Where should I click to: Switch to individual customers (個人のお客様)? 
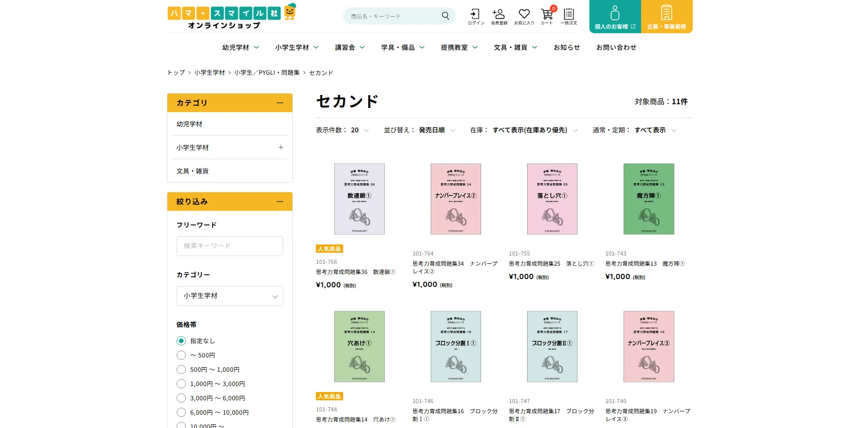click(x=615, y=17)
